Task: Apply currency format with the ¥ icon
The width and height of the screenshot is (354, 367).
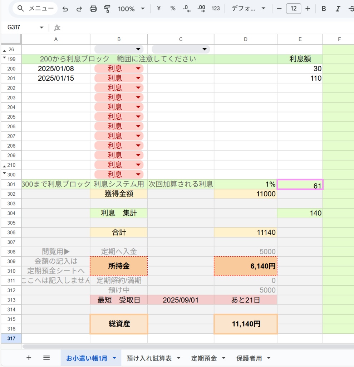Action: tap(159, 9)
